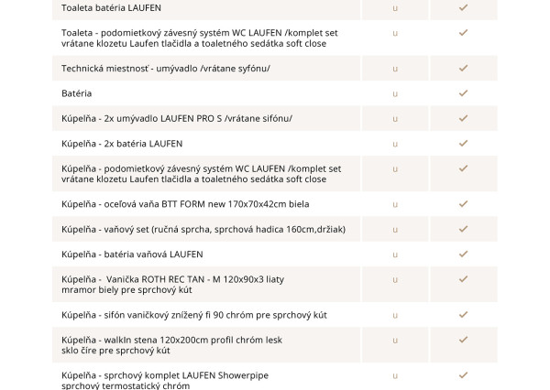Click the checkmark in the walkIn stena row
This screenshot has width=550, height=390.
click(463, 344)
